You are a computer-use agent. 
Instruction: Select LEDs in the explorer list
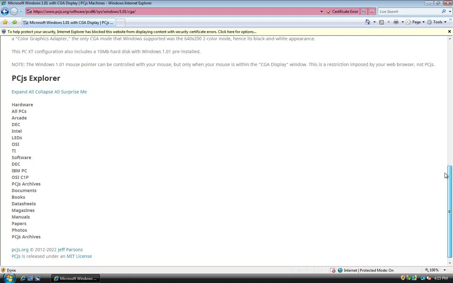[x=17, y=138]
